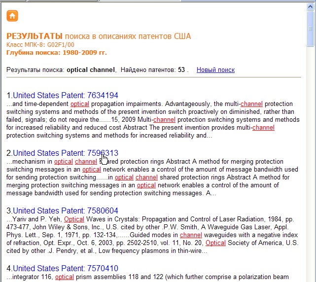Screen dimensions: 316x282
Task: Click highlighted "optical" after "mechanism in"
Action: coord(64,162)
